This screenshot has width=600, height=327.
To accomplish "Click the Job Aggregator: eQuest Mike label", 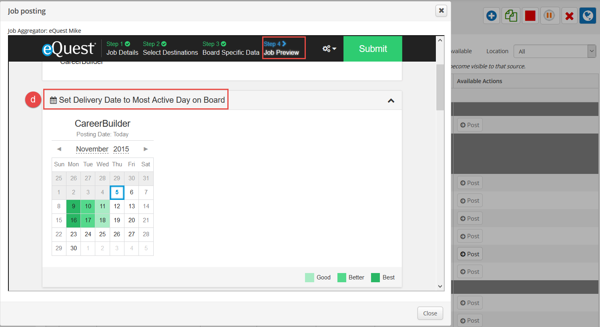I will click(44, 31).
